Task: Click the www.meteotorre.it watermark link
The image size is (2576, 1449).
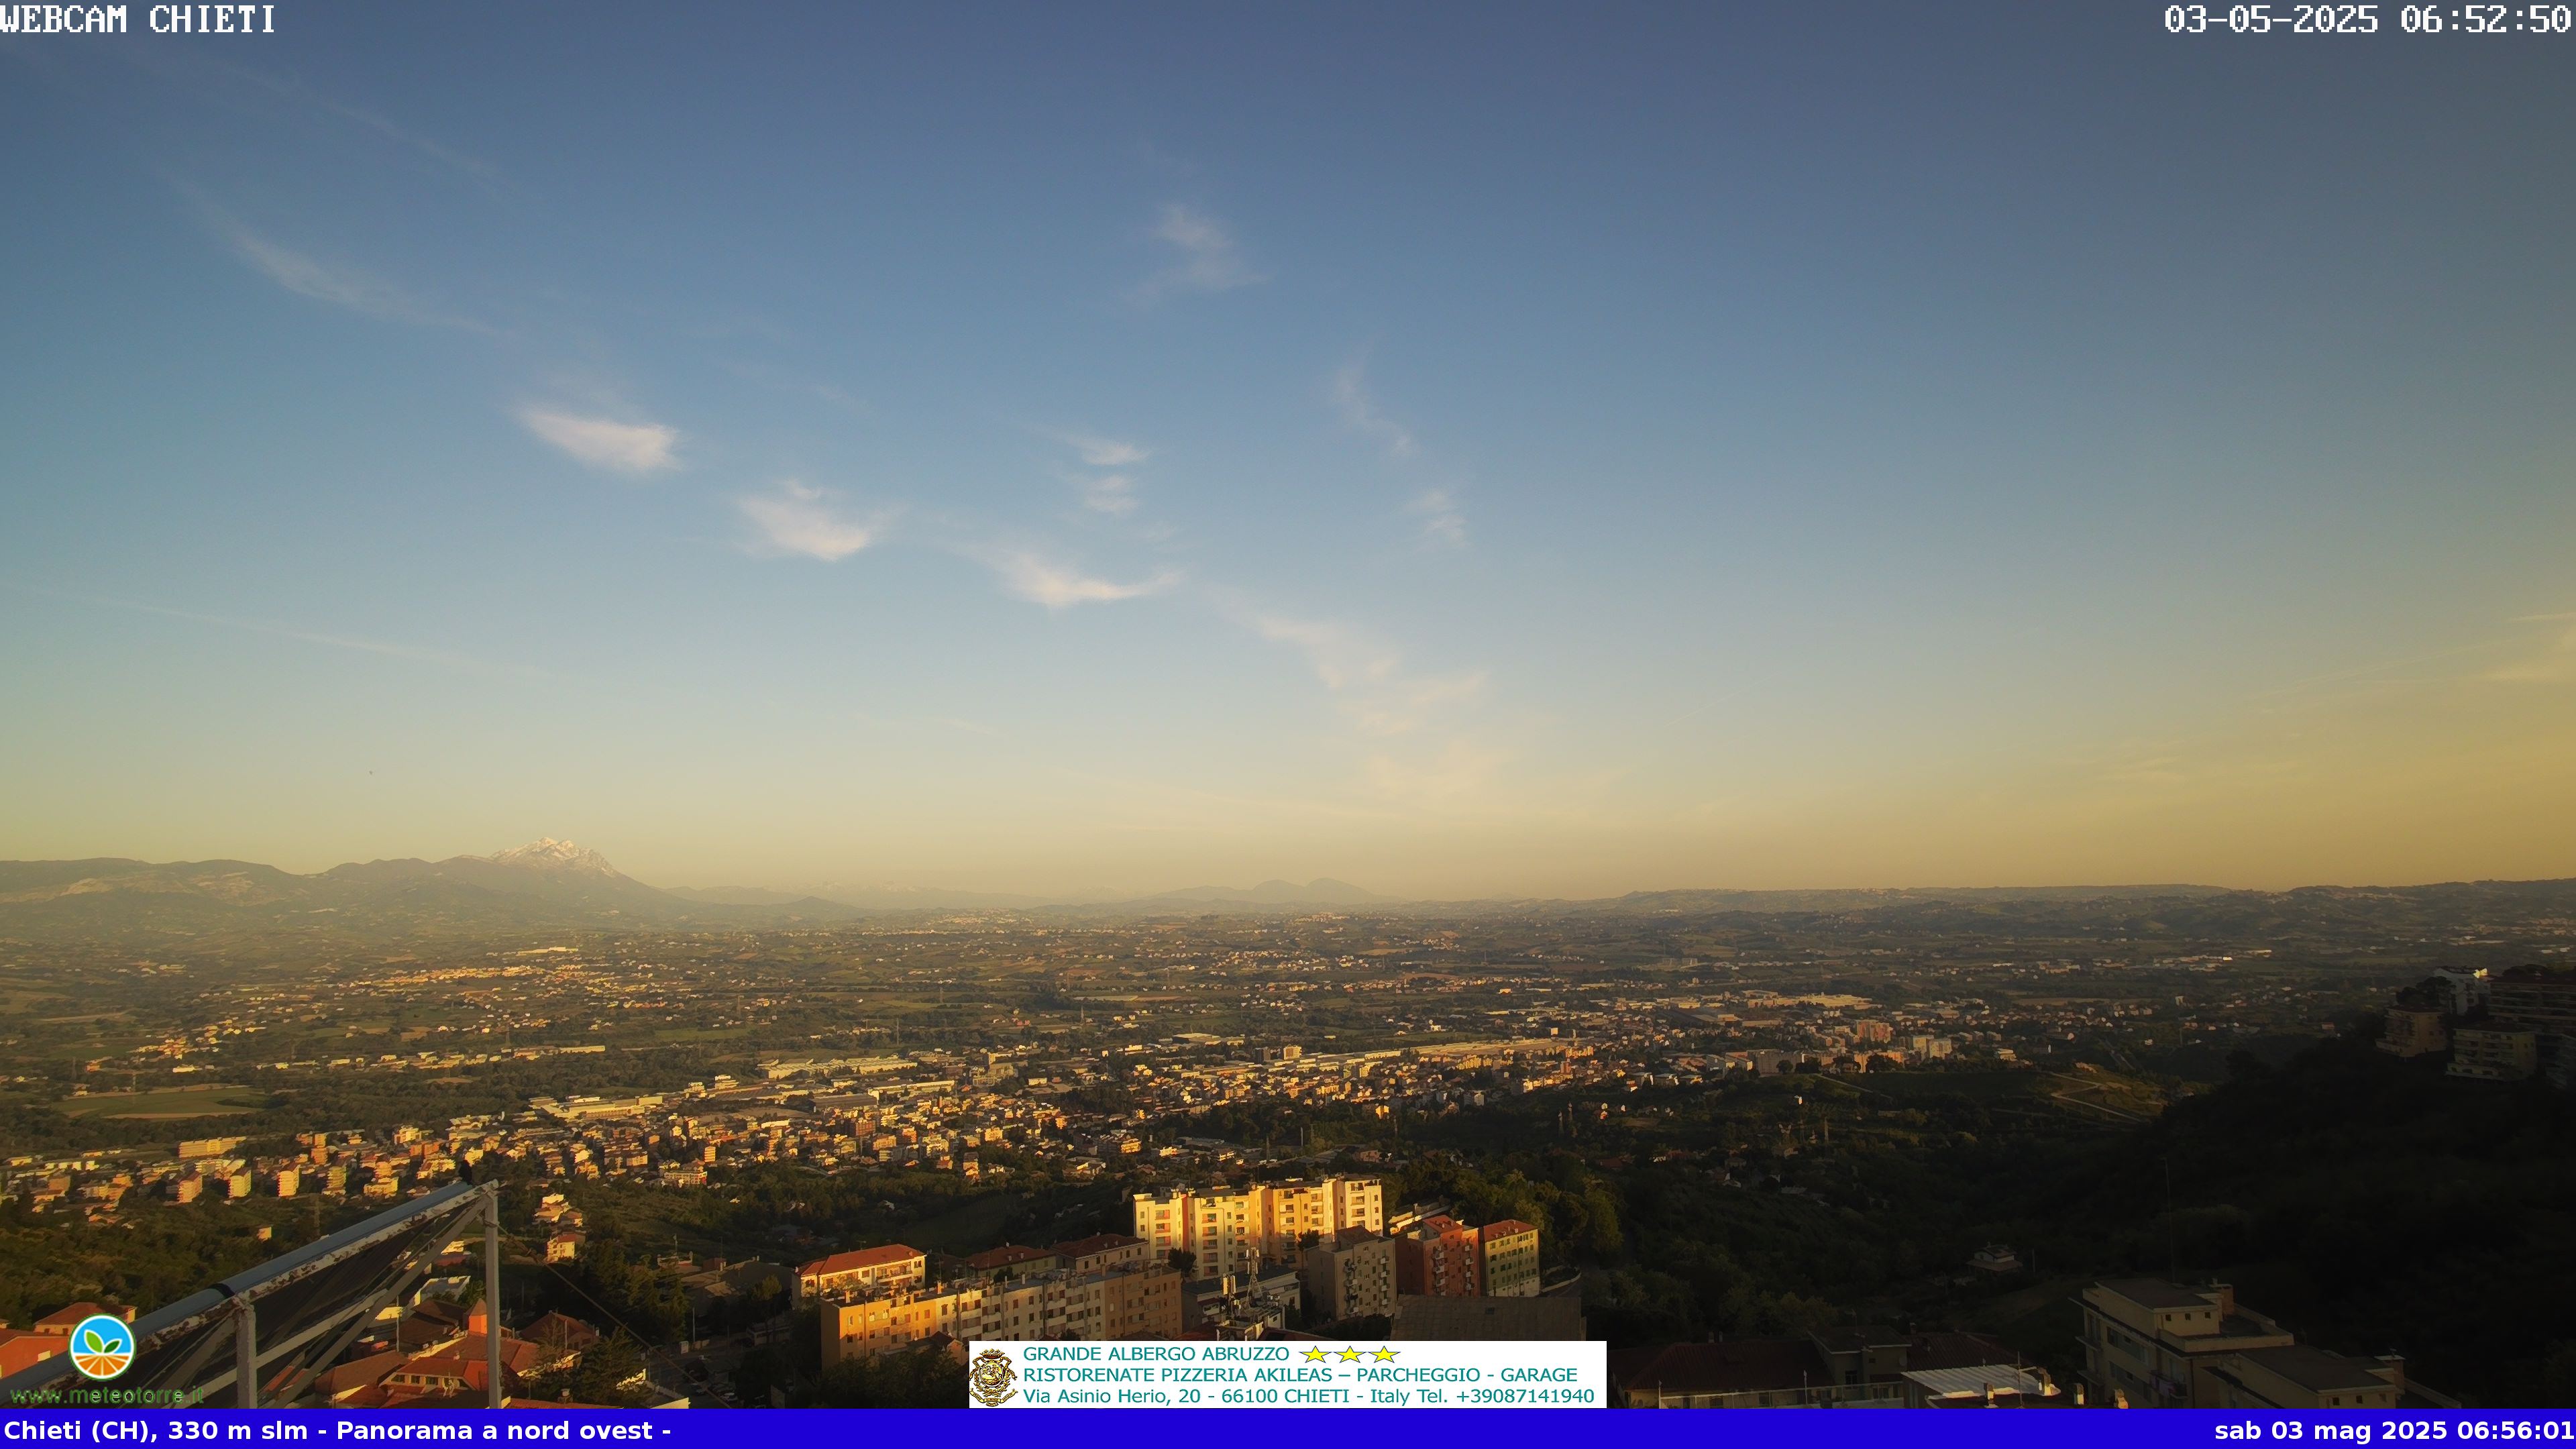Action: [107, 1395]
